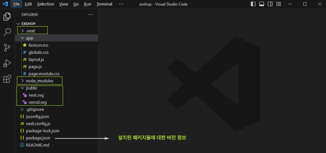The width and height of the screenshot is (326, 153).
Task: Open package.json file
Action: [x=38, y=138]
